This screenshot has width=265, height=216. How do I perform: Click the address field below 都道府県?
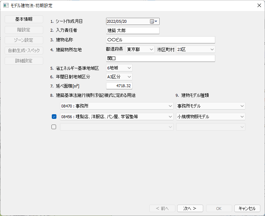(160, 58)
